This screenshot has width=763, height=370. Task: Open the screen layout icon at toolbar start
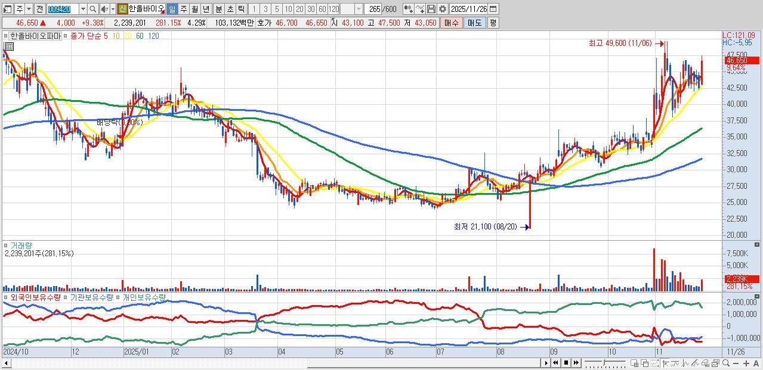tap(7, 9)
